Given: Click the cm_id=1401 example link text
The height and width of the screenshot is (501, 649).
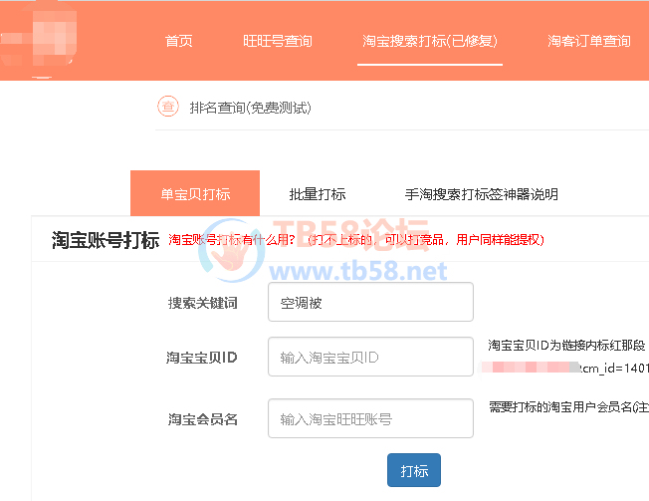Looking at the screenshot, I should click(x=613, y=369).
